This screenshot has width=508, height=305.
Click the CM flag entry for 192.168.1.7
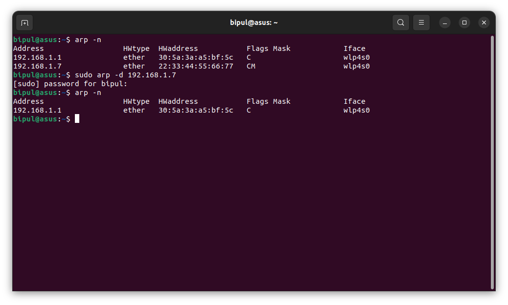[x=251, y=66]
